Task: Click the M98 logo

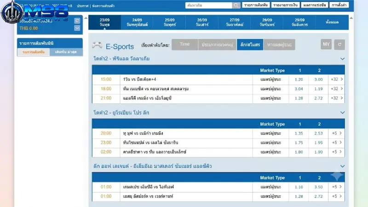Action: [x=35, y=11]
